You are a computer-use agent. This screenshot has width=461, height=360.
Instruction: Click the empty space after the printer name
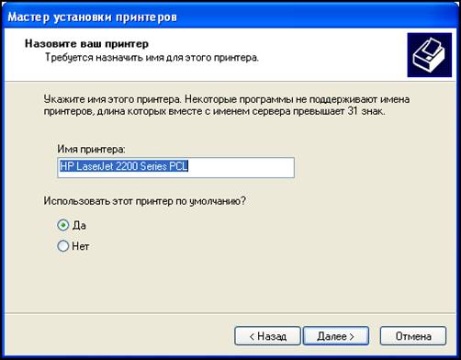(x=241, y=167)
